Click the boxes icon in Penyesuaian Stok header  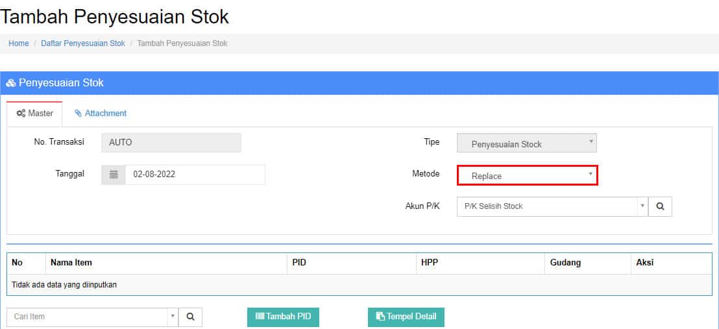point(10,83)
